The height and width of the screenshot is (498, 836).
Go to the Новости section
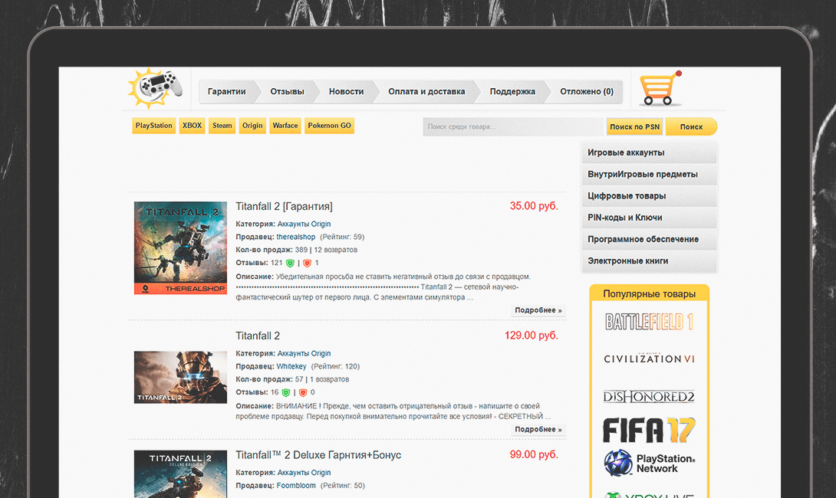(346, 92)
